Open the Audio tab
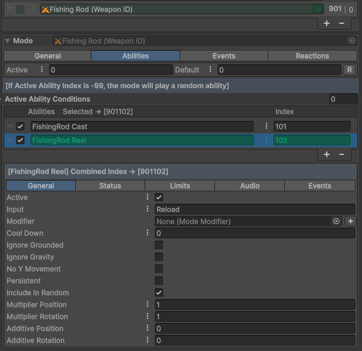The height and width of the screenshot is (351, 362). click(250, 185)
